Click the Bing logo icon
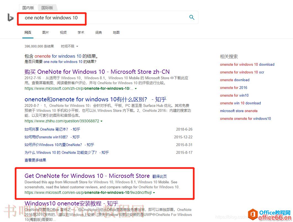Viewport: 293px width, 222px height. (x=10, y=17)
